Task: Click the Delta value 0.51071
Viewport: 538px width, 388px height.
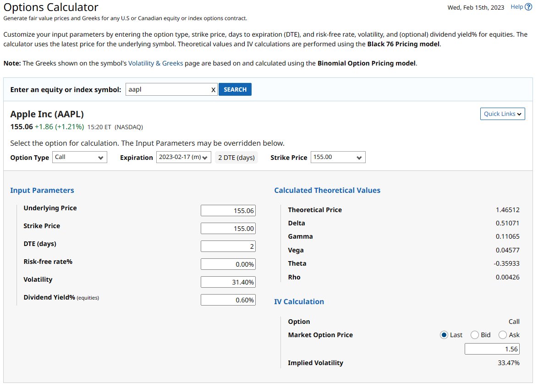Action: (507, 224)
